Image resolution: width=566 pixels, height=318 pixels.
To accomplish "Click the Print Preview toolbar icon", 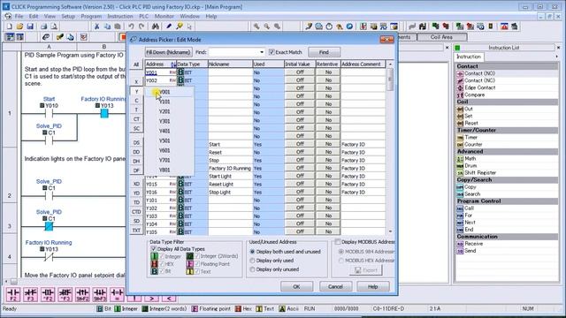I will pos(54,26).
